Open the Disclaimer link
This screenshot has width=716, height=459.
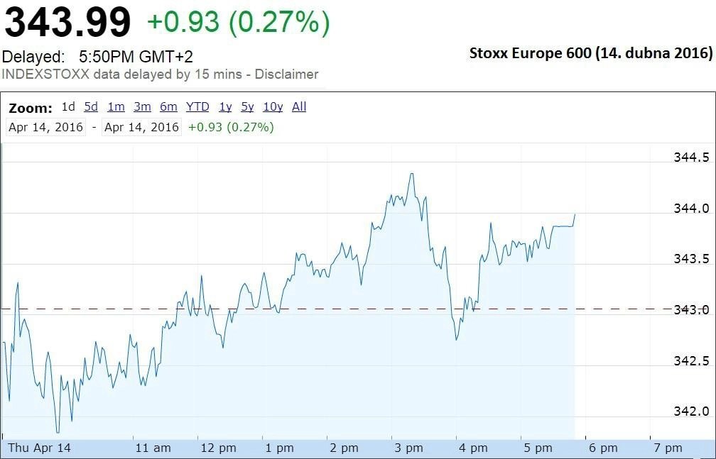point(286,74)
